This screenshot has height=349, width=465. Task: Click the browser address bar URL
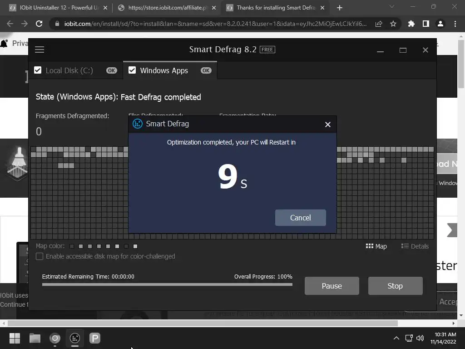(215, 24)
